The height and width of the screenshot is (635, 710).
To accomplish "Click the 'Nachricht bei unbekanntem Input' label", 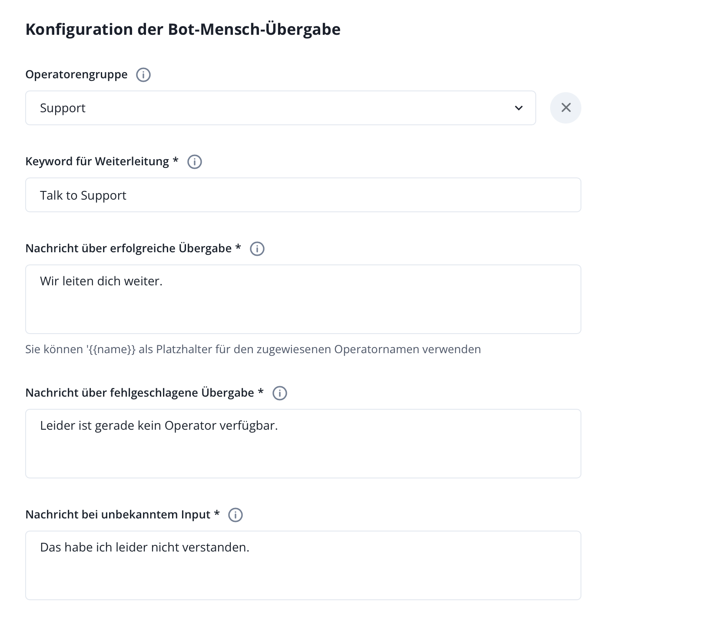I will 118,515.
